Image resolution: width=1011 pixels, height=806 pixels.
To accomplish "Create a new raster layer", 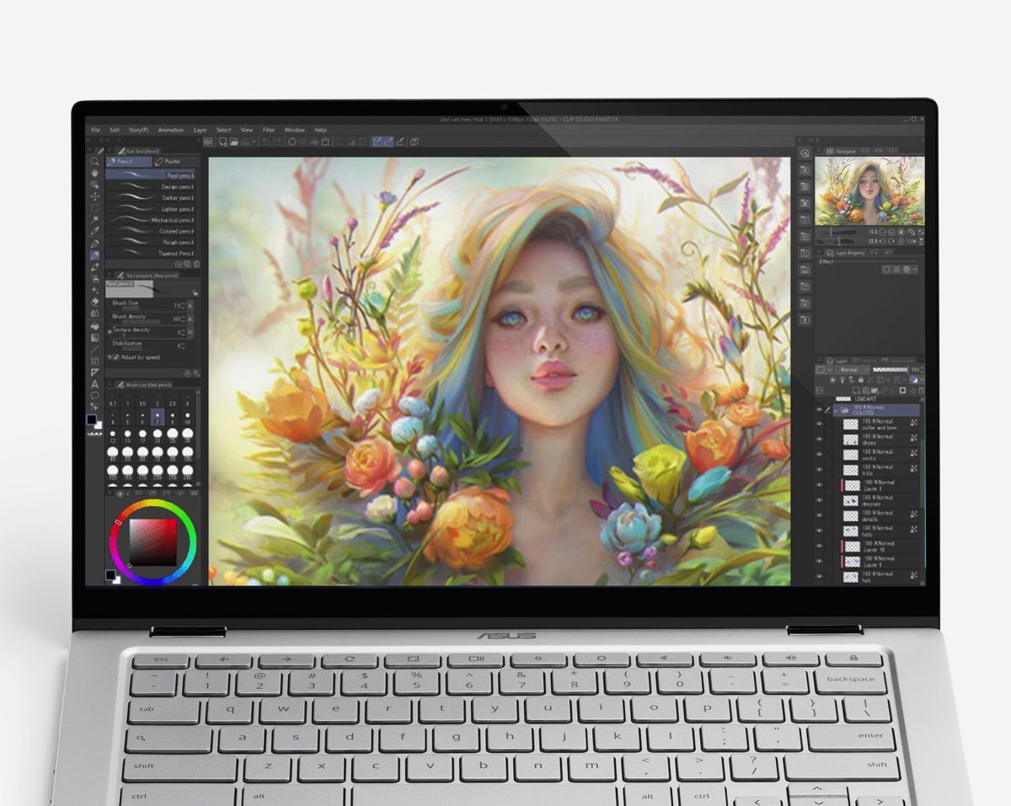I will (x=856, y=391).
